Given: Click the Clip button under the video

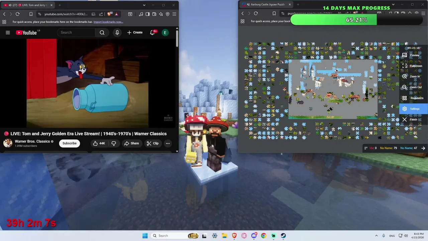Looking at the screenshot, I should tap(152, 143).
